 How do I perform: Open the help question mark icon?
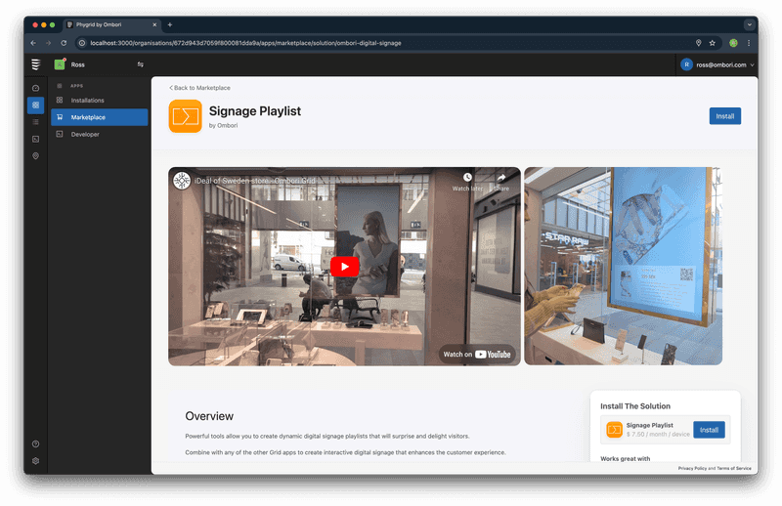(x=36, y=444)
